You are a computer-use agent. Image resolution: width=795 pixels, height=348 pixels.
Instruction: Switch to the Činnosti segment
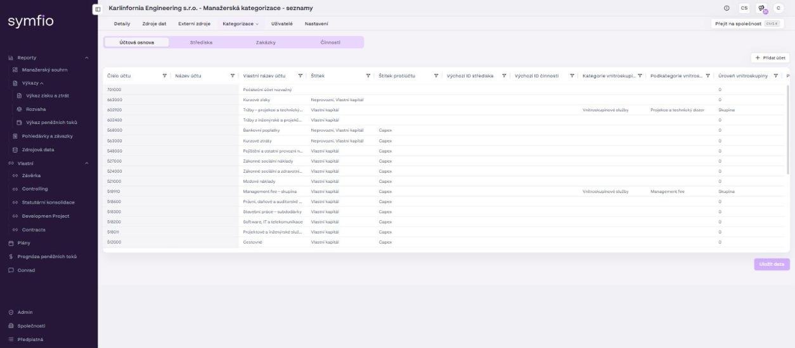(x=330, y=42)
